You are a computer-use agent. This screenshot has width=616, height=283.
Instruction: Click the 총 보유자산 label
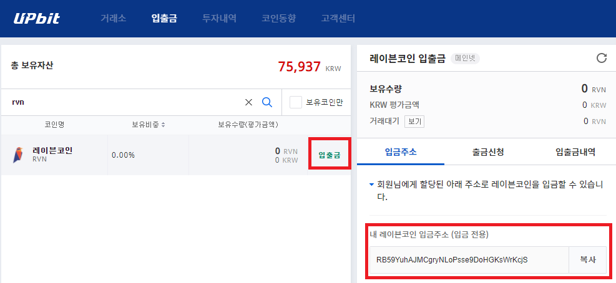point(32,65)
